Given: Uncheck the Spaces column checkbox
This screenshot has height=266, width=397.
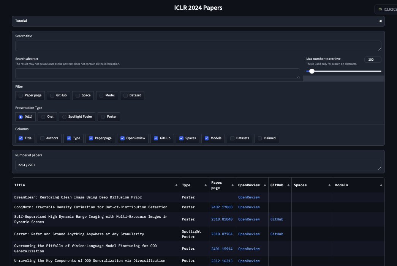Looking at the screenshot, I should (181, 138).
